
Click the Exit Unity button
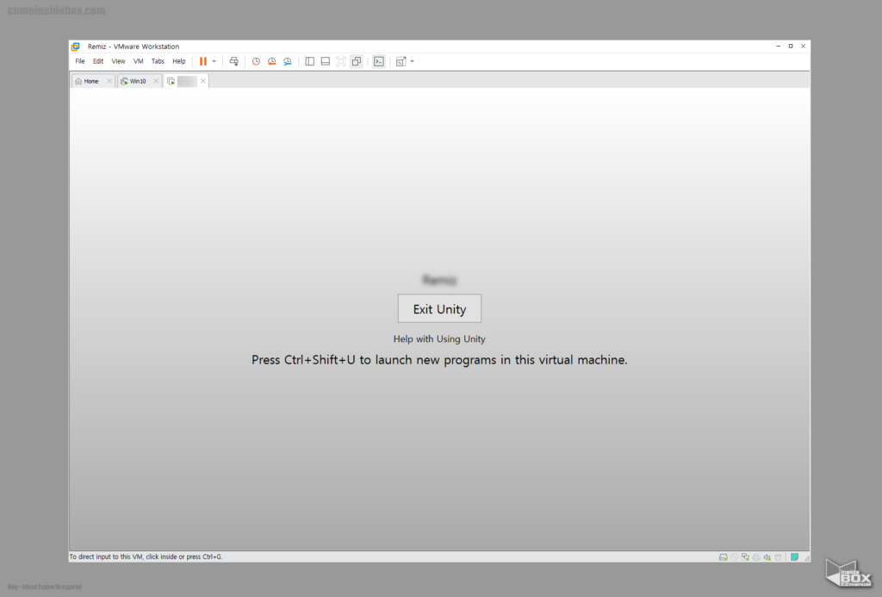pos(439,309)
